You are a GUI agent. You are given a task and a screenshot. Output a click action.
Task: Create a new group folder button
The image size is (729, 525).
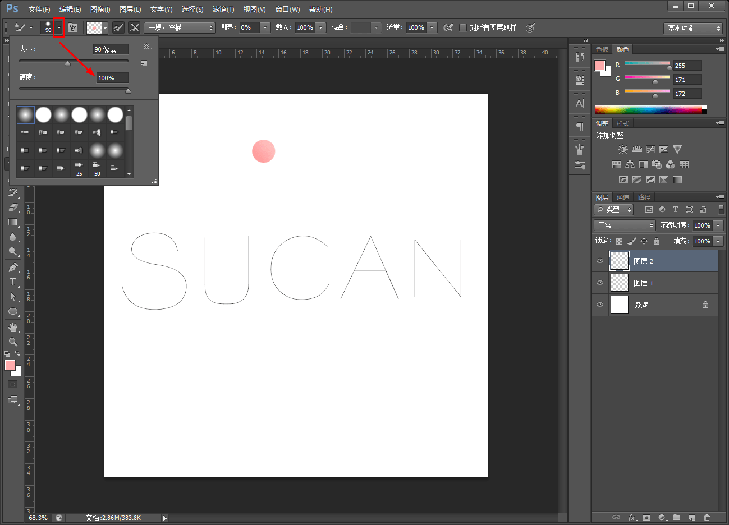coord(677,518)
